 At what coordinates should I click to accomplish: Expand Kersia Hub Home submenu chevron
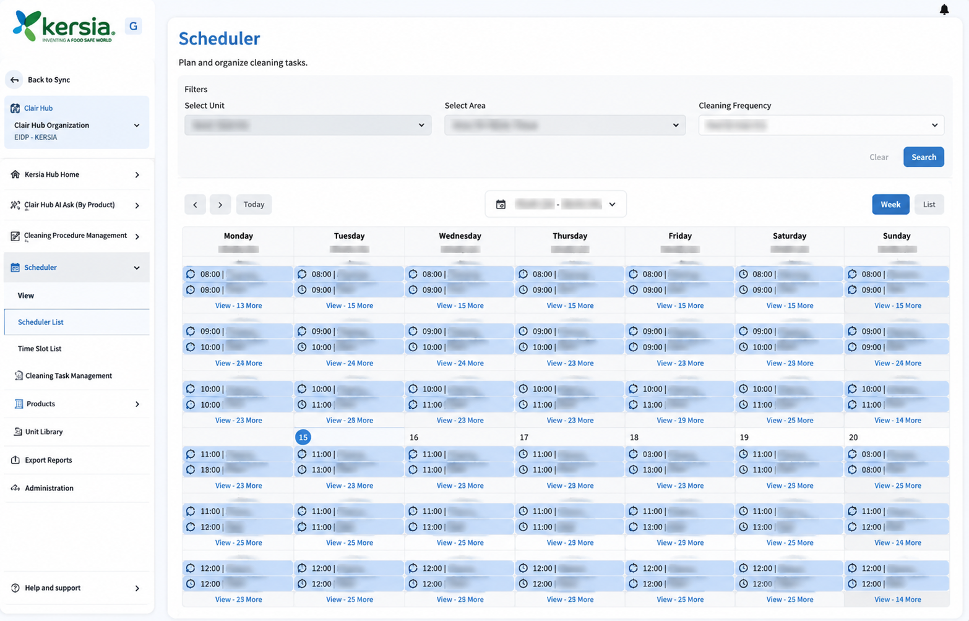pyautogui.click(x=137, y=175)
